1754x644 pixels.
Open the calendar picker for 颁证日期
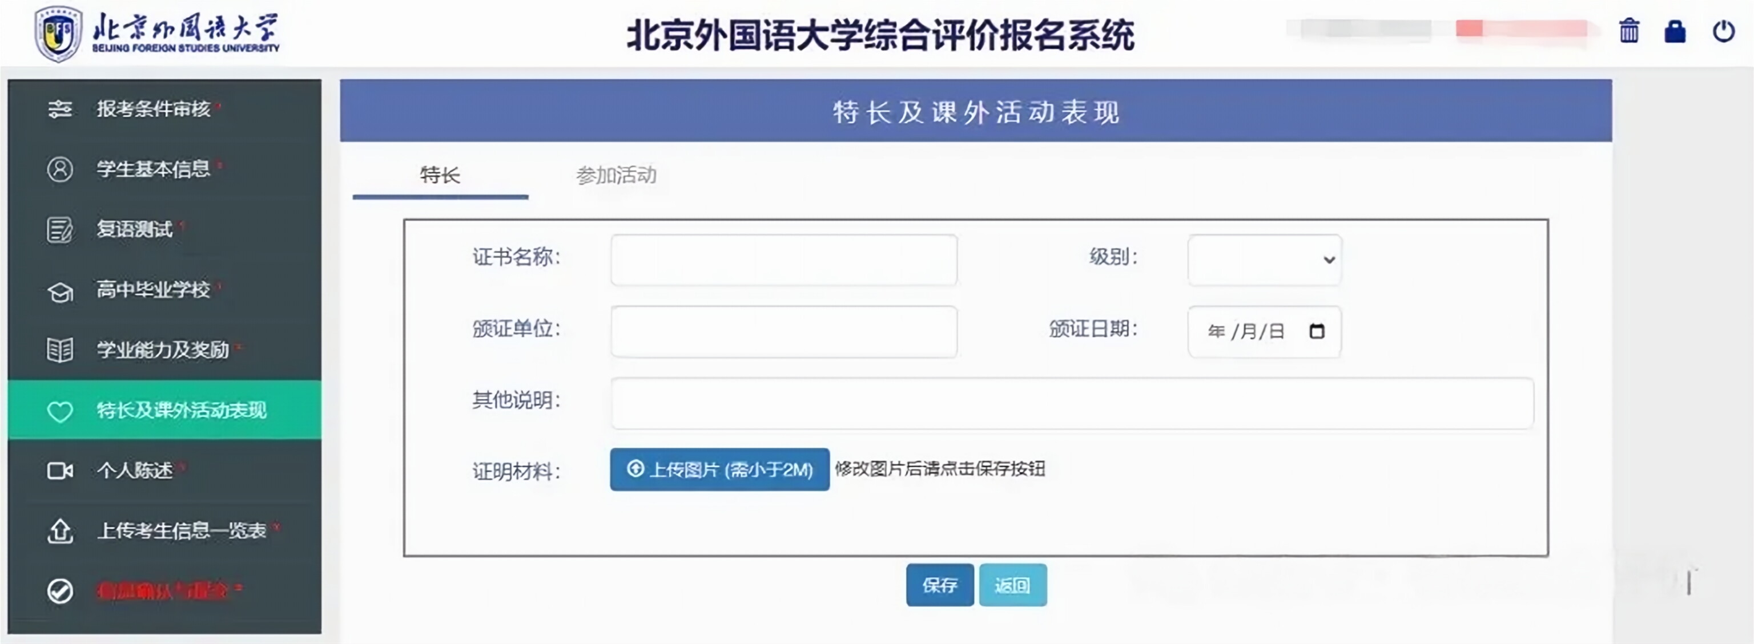1317,331
